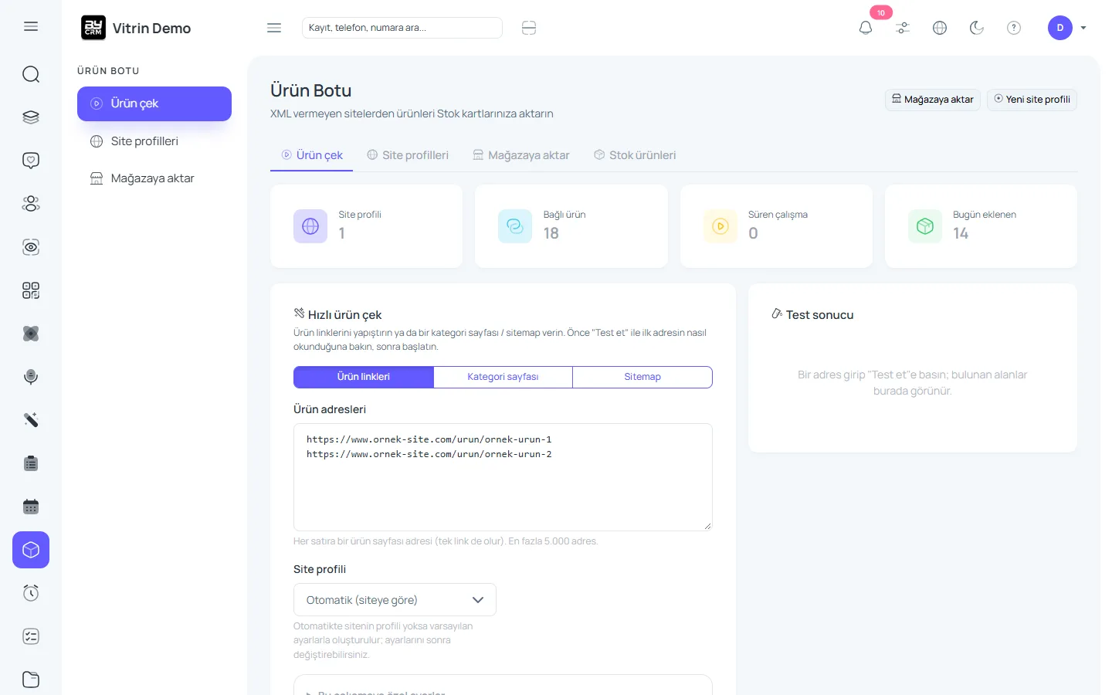Screen dimensions: 1112x695
Task: Select the Sitemap segment option
Action: coord(642,377)
